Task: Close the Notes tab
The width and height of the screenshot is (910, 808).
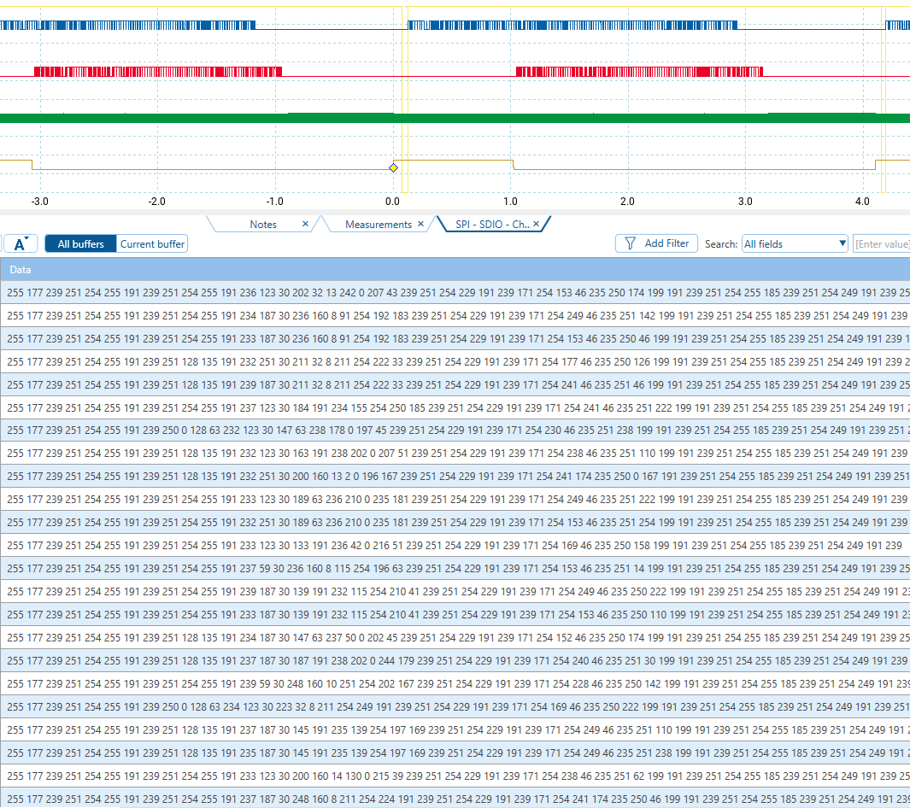Action: (x=305, y=225)
